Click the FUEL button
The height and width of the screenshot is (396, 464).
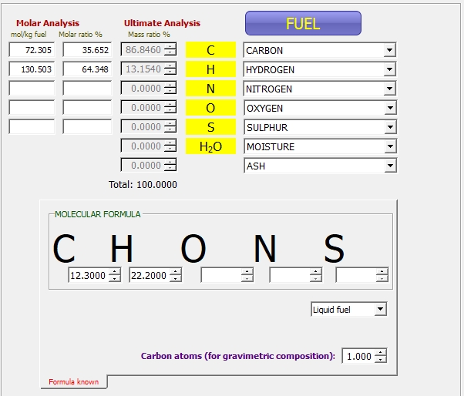303,23
